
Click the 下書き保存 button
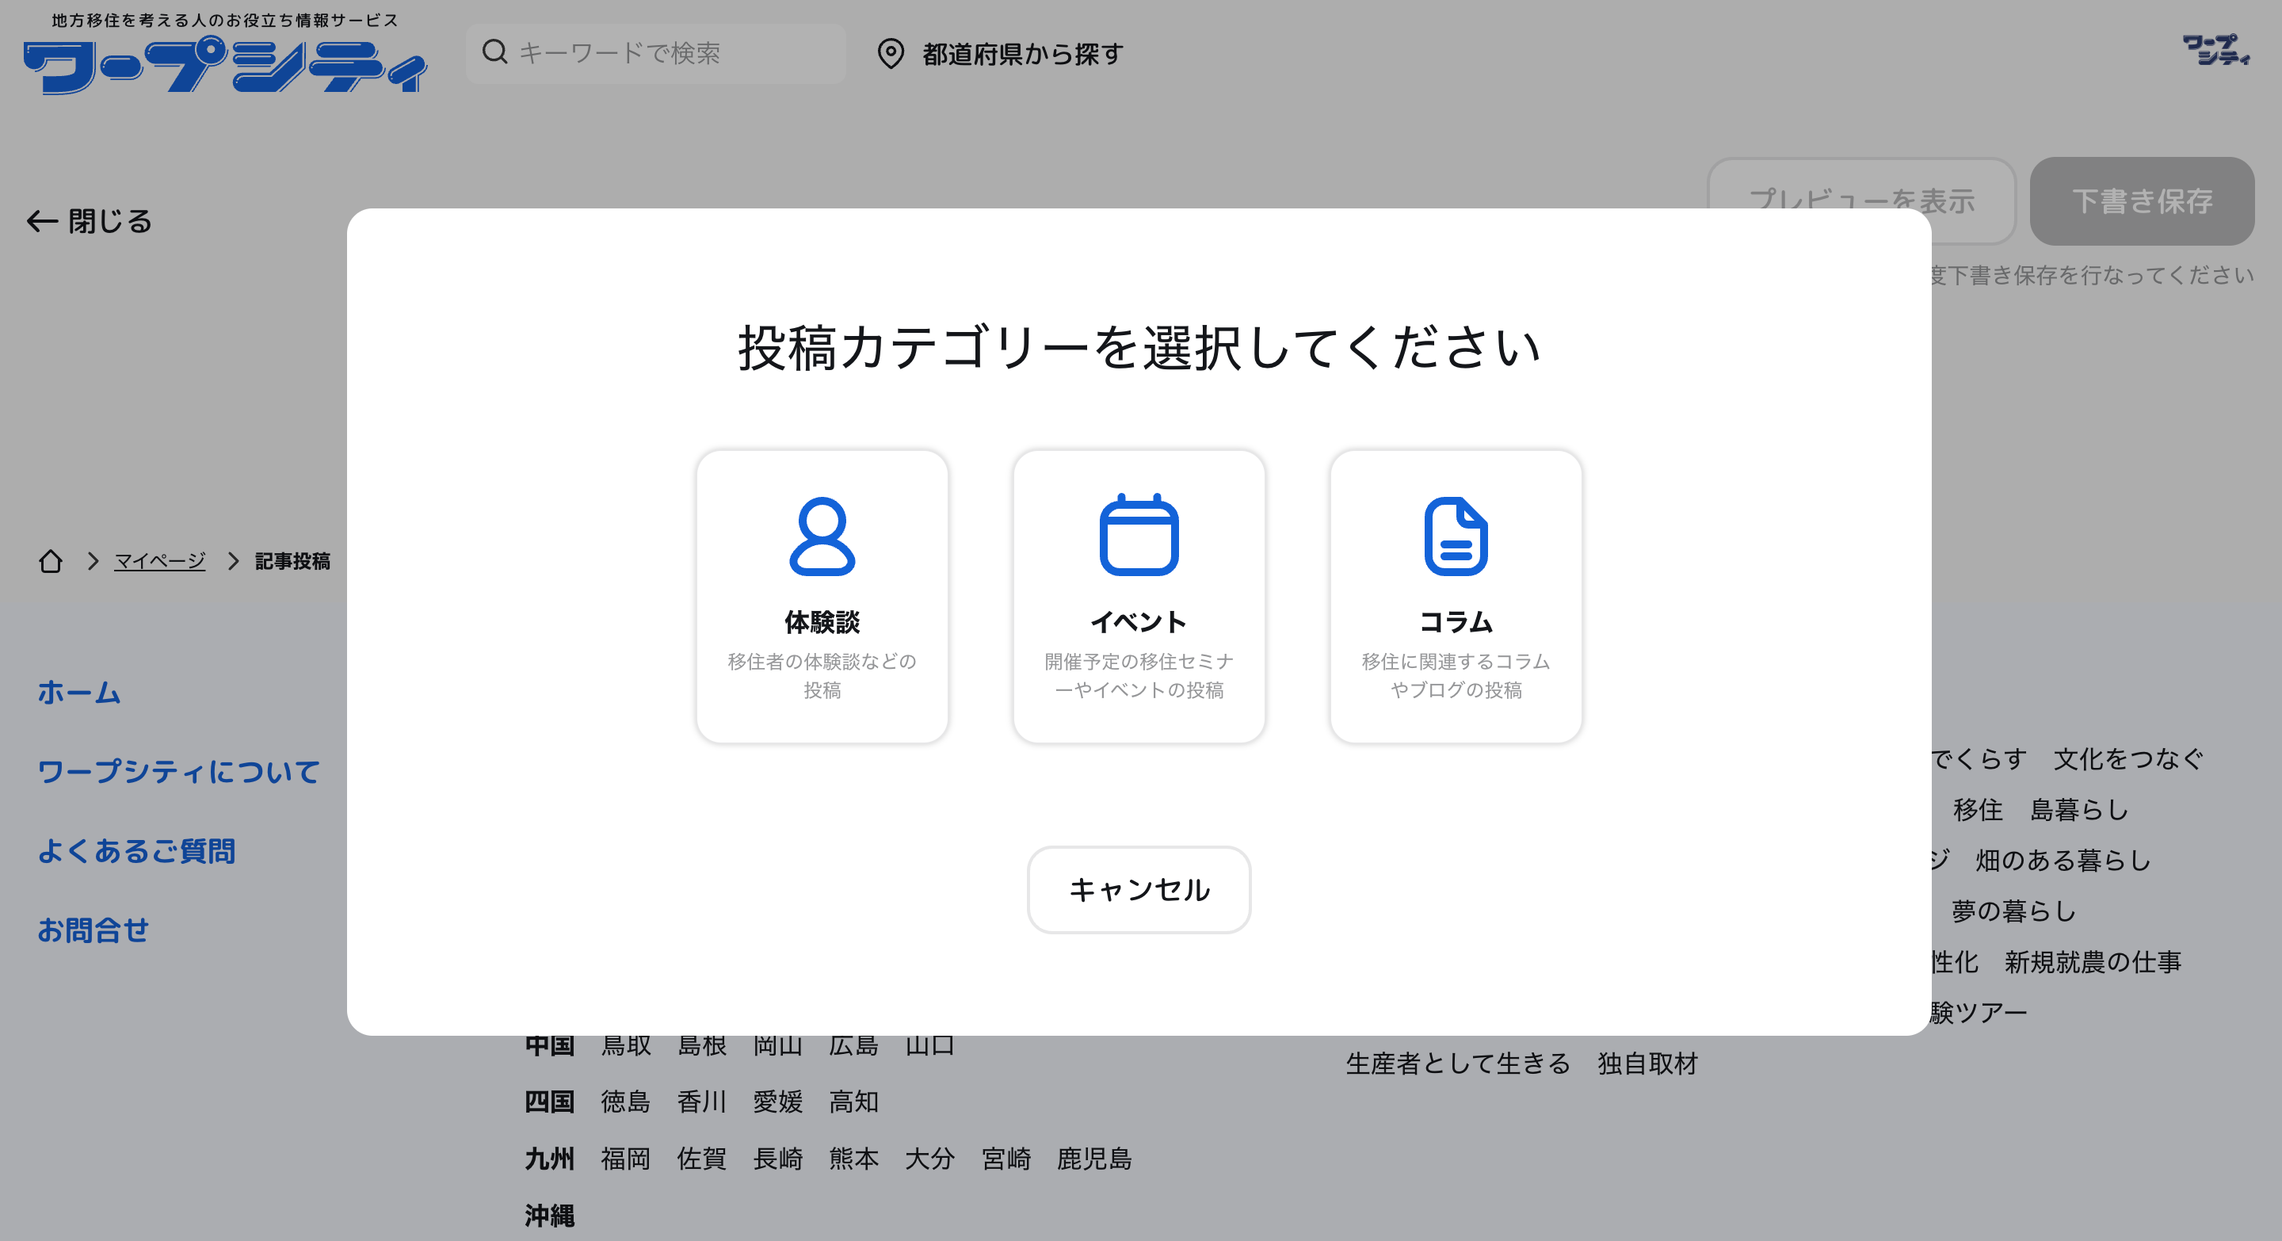[x=2141, y=201]
